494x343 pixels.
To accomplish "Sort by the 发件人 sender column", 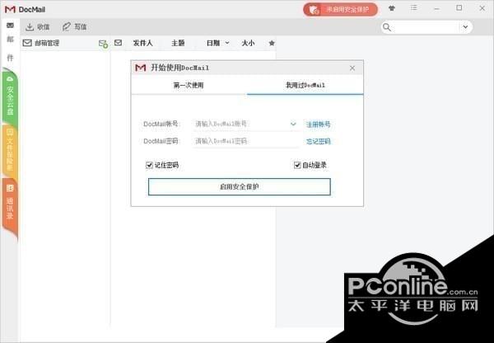I will [142, 43].
